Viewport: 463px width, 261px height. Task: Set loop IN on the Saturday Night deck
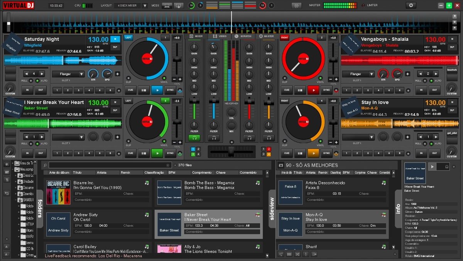coord(27,90)
